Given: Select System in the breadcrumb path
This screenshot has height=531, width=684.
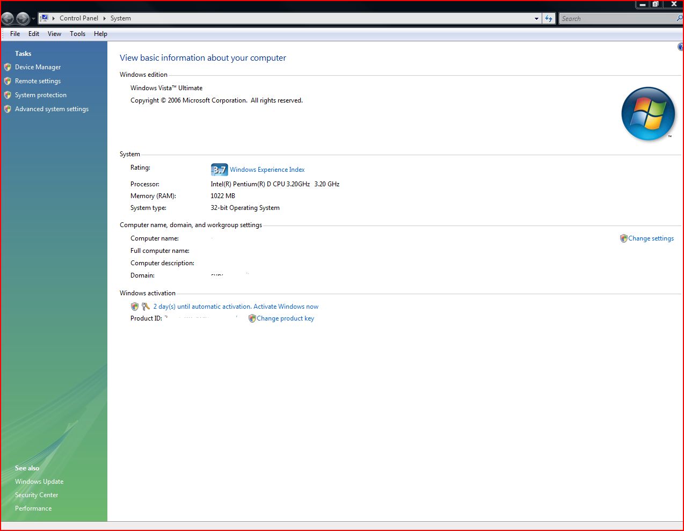Looking at the screenshot, I should [x=121, y=18].
